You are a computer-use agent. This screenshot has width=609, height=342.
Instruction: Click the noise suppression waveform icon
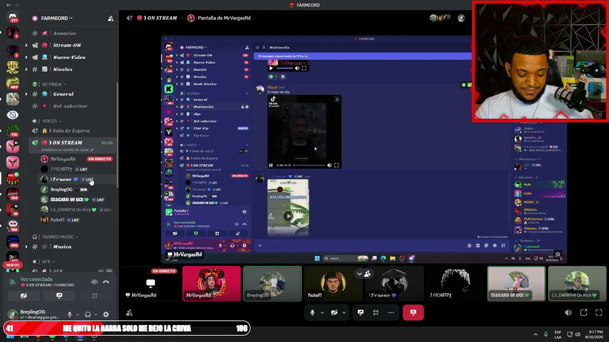pyautogui.click(x=94, y=282)
